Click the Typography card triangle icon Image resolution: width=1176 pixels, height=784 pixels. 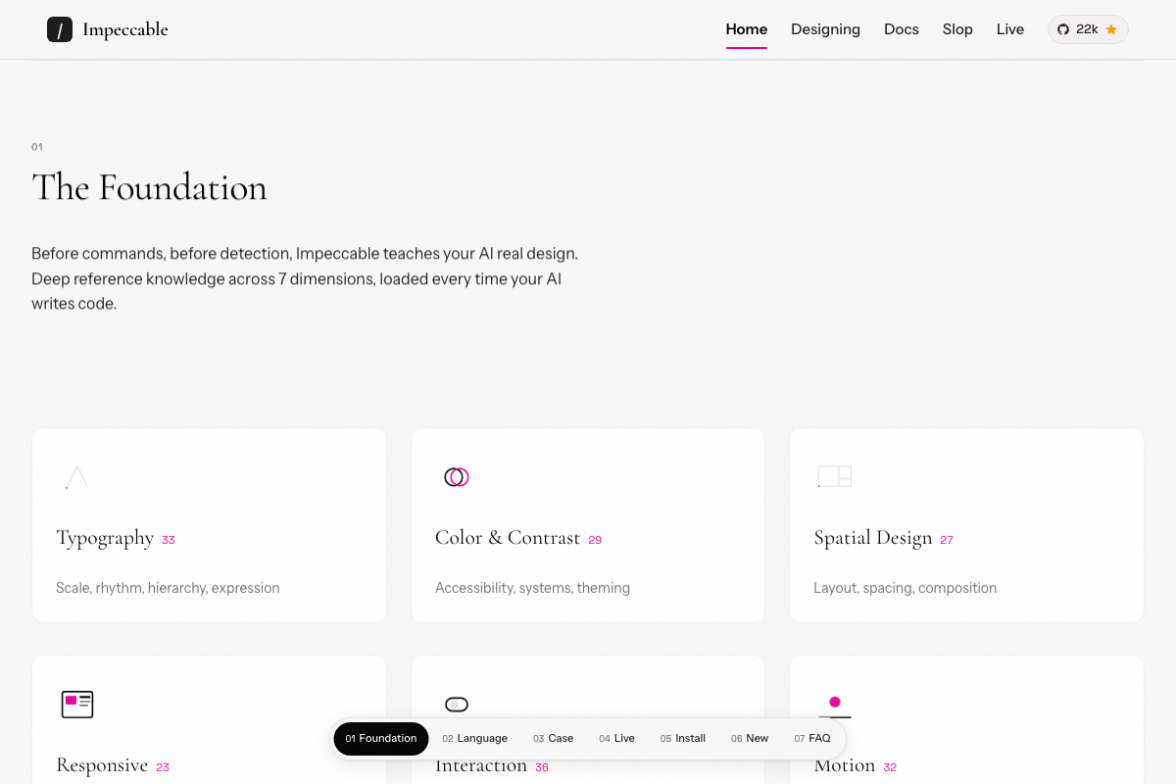[x=76, y=477]
